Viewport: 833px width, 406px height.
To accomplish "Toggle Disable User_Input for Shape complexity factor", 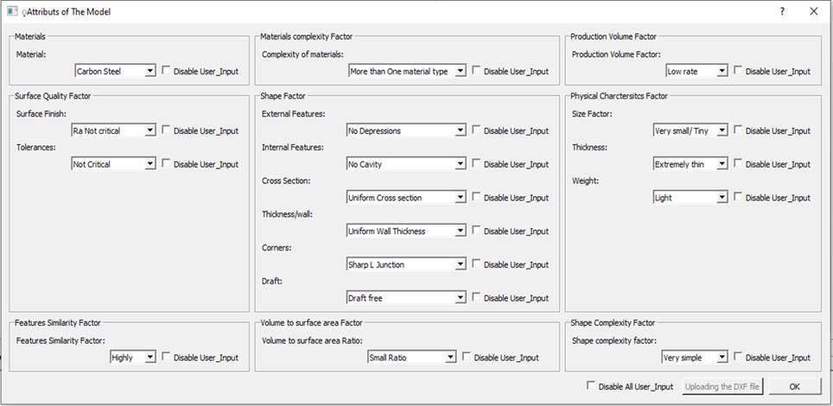I will (x=738, y=357).
